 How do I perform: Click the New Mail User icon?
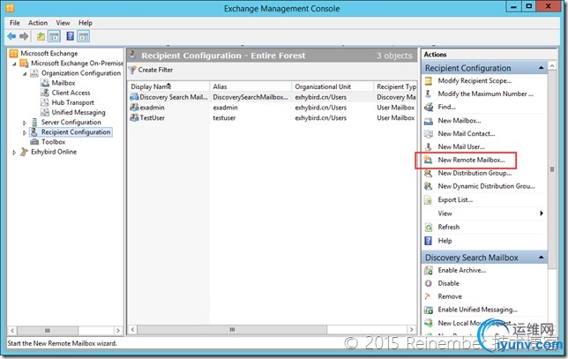[x=429, y=146]
